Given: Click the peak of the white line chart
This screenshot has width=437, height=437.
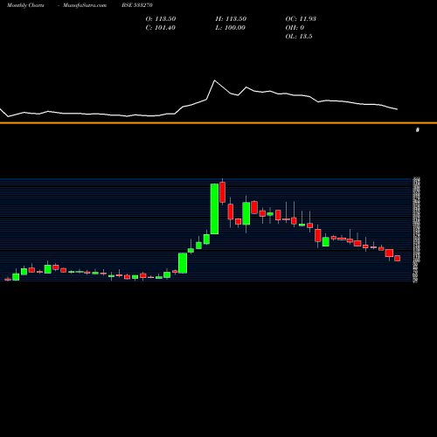Looking at the screenshot, I should [x=215, y=80].
